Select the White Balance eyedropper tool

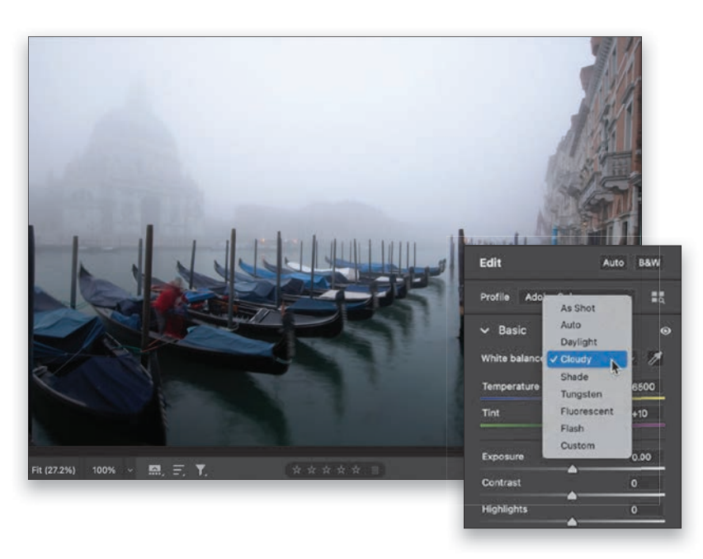tap(654, 359)
